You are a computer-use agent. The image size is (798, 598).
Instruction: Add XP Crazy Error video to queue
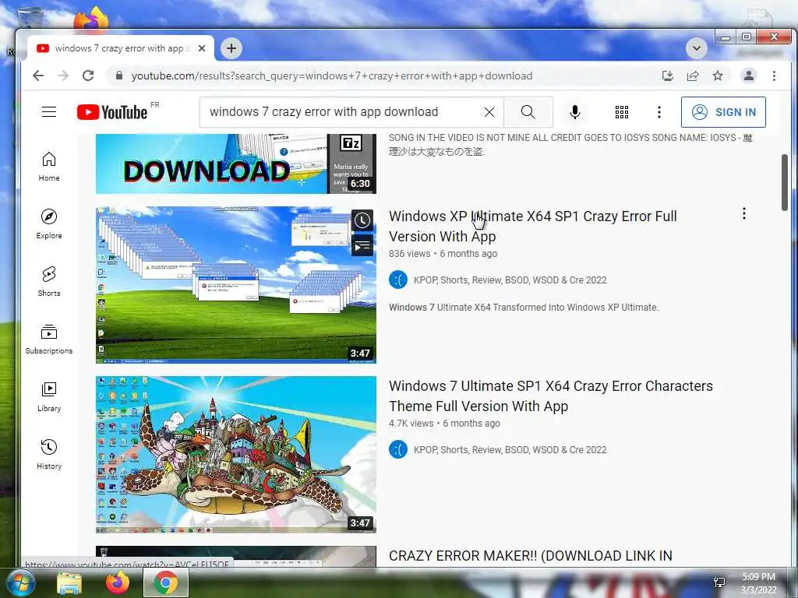[x=362, y=247]
